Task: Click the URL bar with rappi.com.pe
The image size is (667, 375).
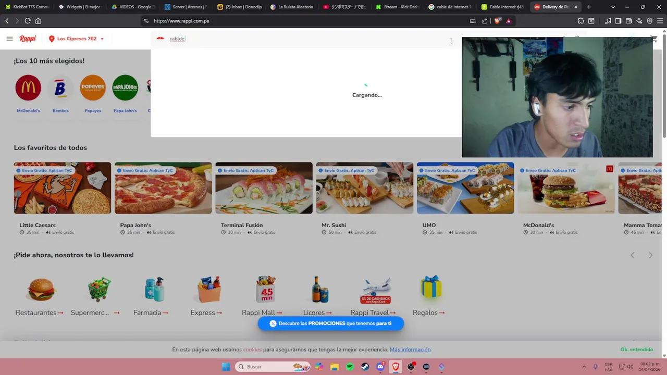Action: 307,21
